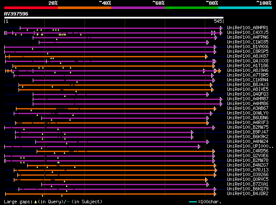Click the purple end arrow of C1WI85 alignment
This screenshot has height=205, width=276.
(208, 42)
